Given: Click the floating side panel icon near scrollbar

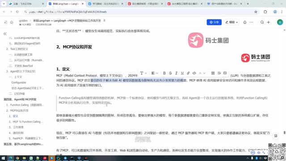Looking at the screenshot, I should pyautogui.click(x=276, y=136).
